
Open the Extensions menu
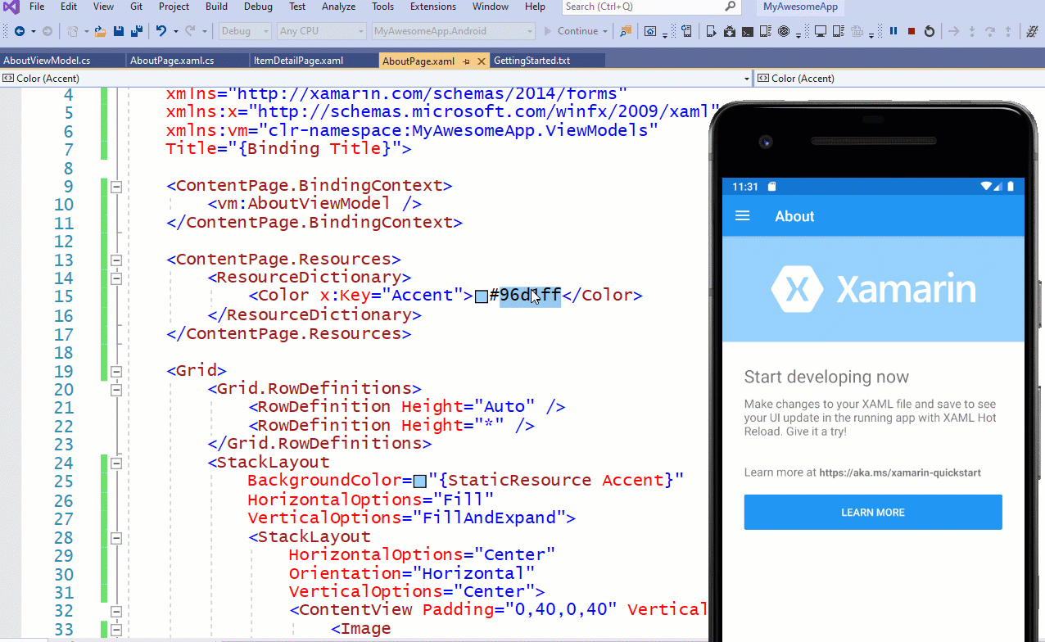point(433,7)
